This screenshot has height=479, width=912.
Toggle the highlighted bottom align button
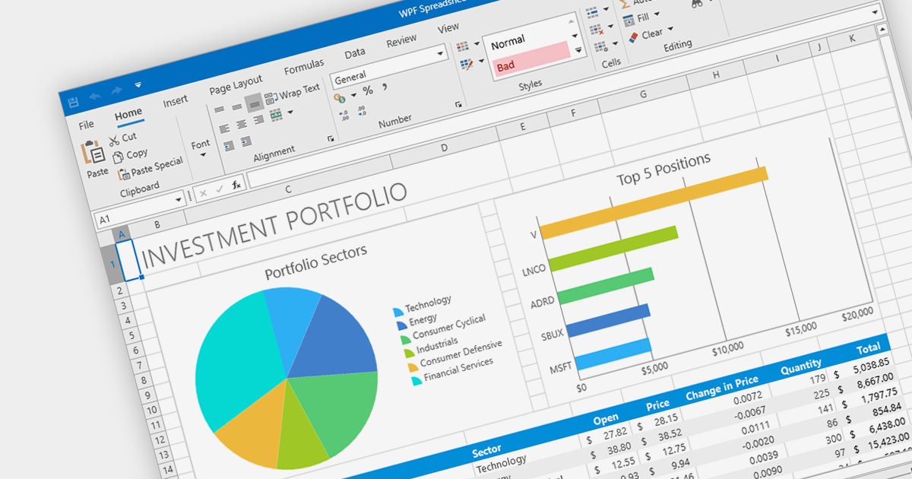click(x=255, y=102)
